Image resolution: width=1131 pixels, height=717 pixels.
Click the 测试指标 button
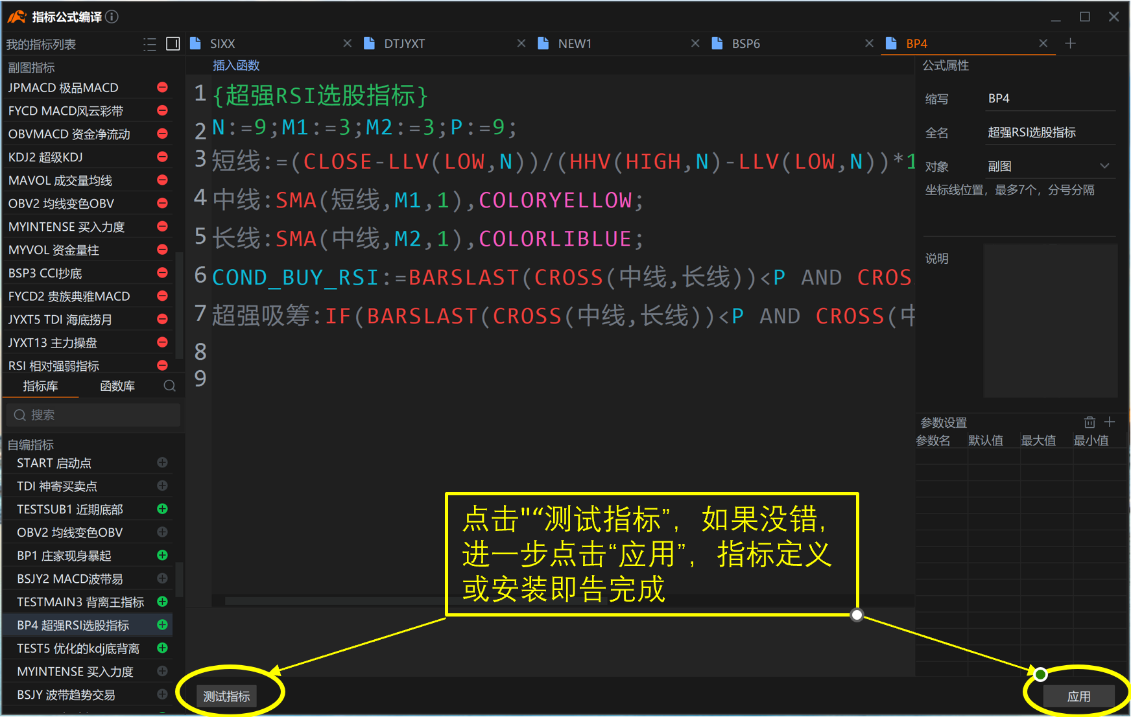[226, 696]
